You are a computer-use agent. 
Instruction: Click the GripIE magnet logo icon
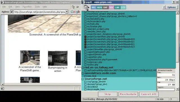(x=86, y=8)
